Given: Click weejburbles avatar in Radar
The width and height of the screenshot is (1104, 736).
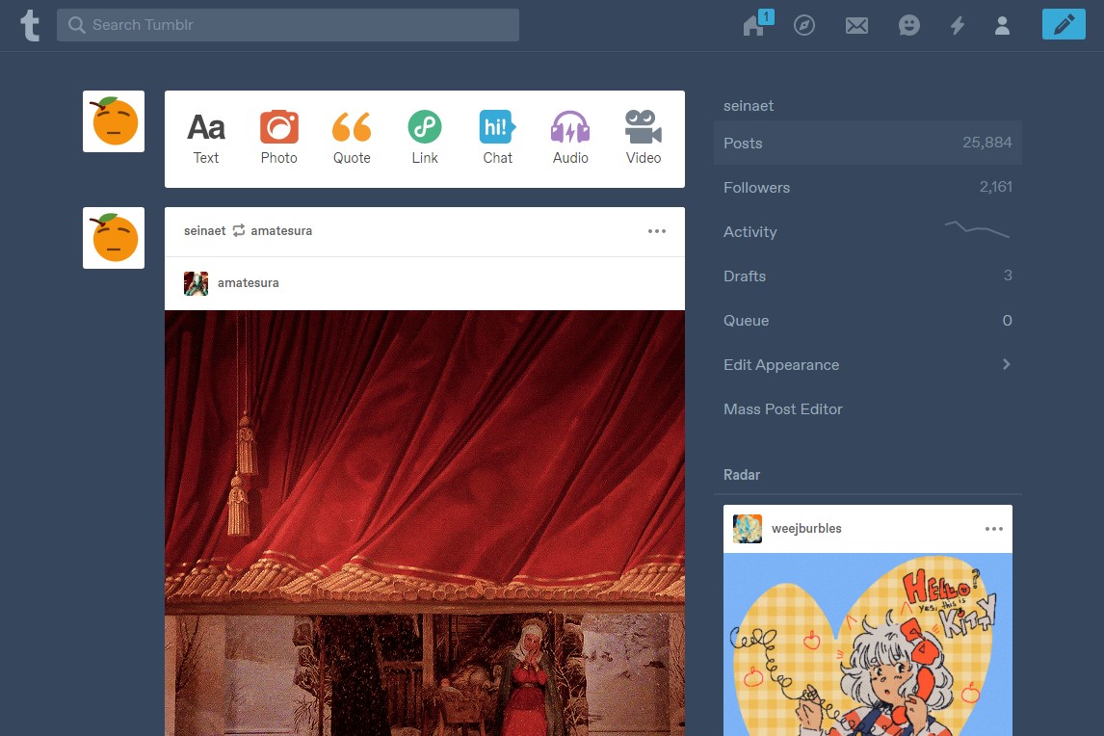Looking at the screenshot, I should 747,528.
